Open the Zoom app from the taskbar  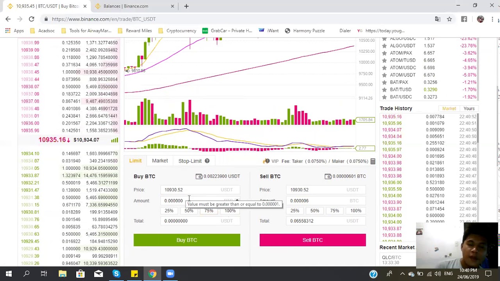coord(170,274)
